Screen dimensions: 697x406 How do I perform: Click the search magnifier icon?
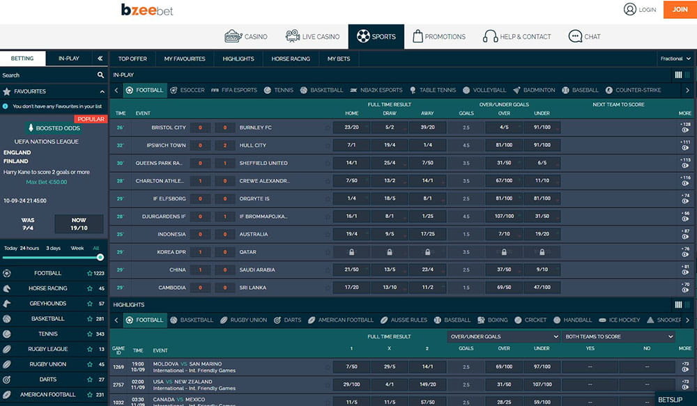click(100, 75)
